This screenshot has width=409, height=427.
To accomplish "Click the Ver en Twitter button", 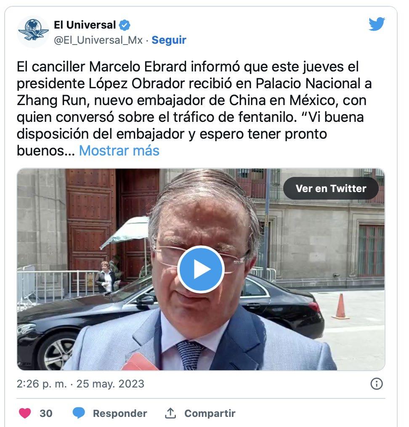I will click(331, 188).
